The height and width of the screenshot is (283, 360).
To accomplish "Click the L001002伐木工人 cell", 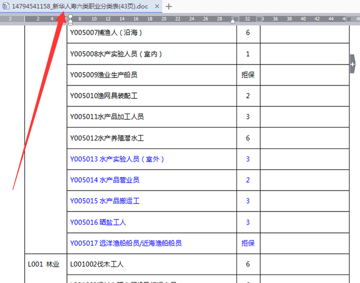I will 152,264.
